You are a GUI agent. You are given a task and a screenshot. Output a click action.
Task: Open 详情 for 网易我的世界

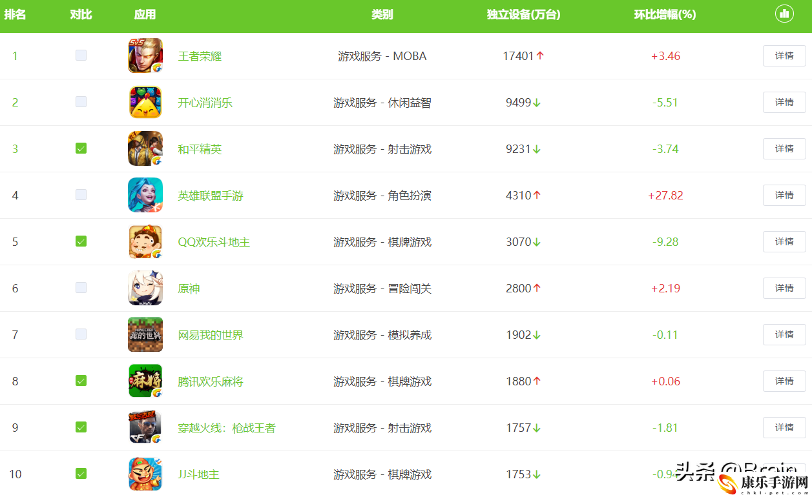[x=784, y=334]
